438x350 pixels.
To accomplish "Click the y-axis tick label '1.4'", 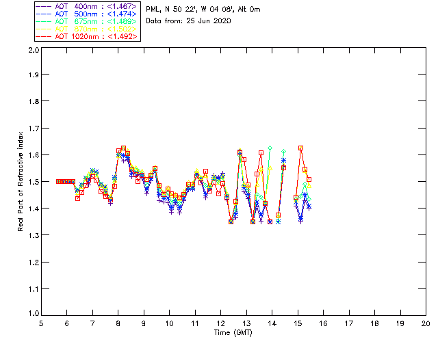I will 34,208.
